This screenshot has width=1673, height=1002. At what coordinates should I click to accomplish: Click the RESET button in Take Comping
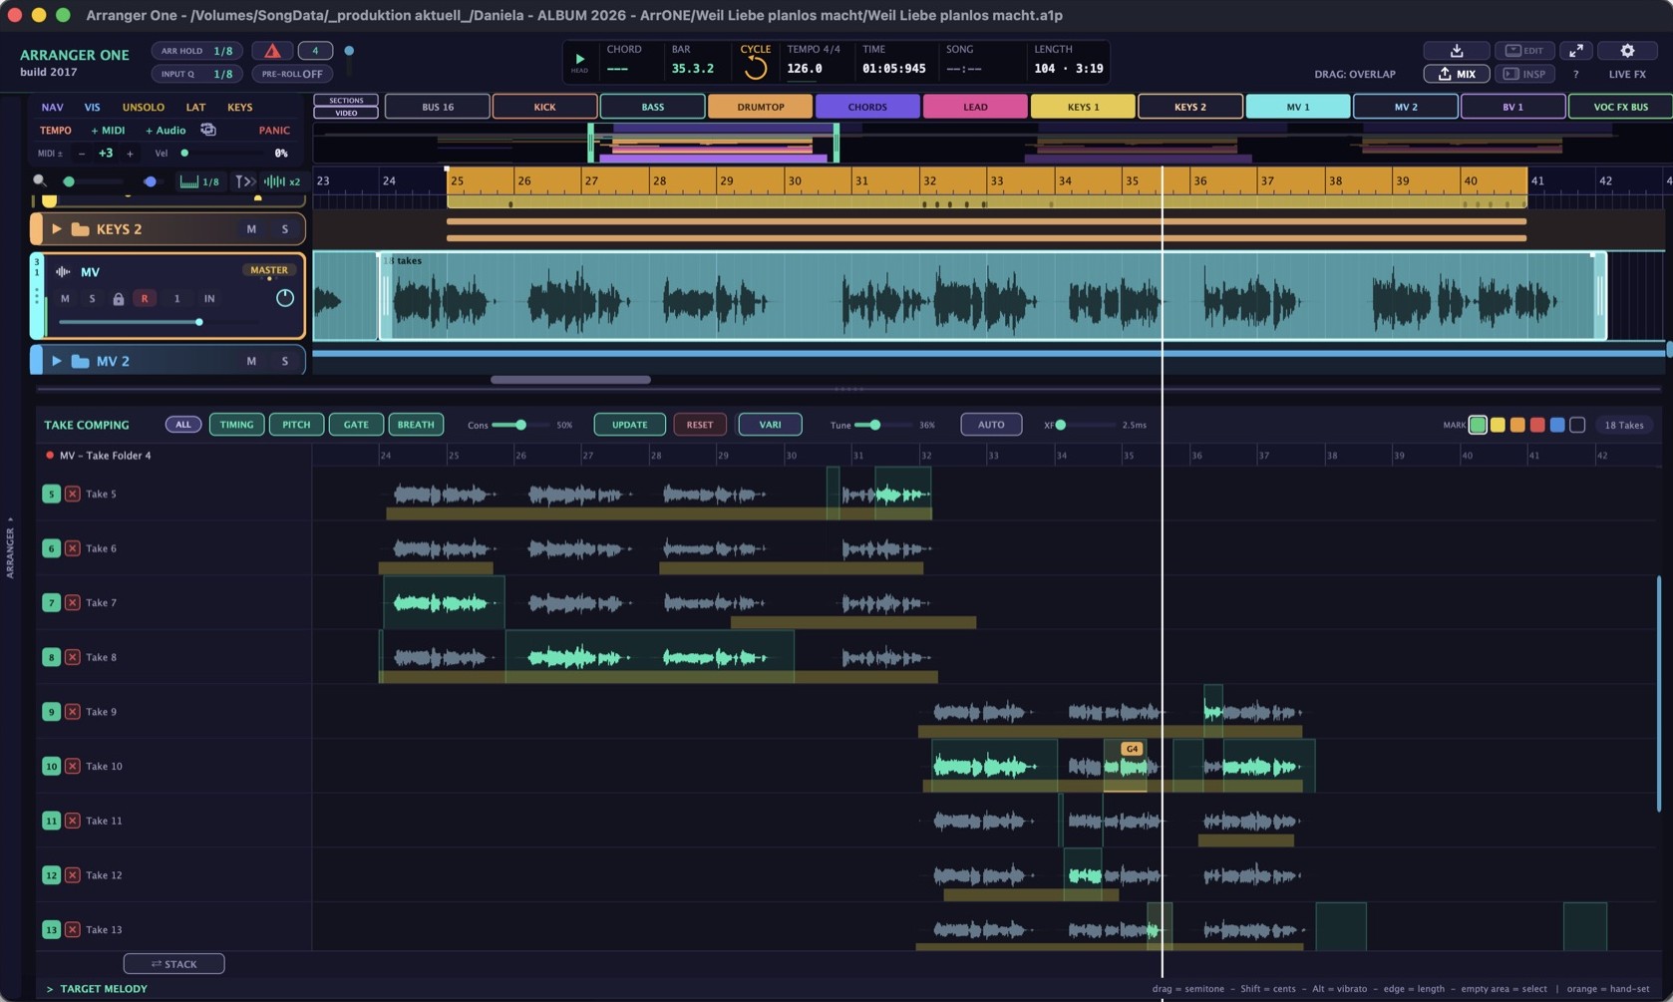[700, 425]
